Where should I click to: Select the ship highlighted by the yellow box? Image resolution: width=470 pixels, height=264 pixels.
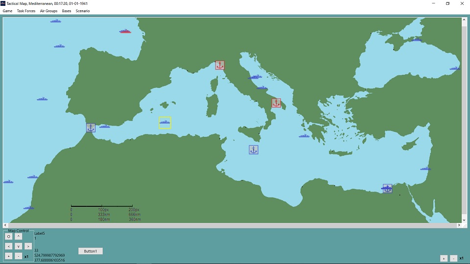click(165, 122)
